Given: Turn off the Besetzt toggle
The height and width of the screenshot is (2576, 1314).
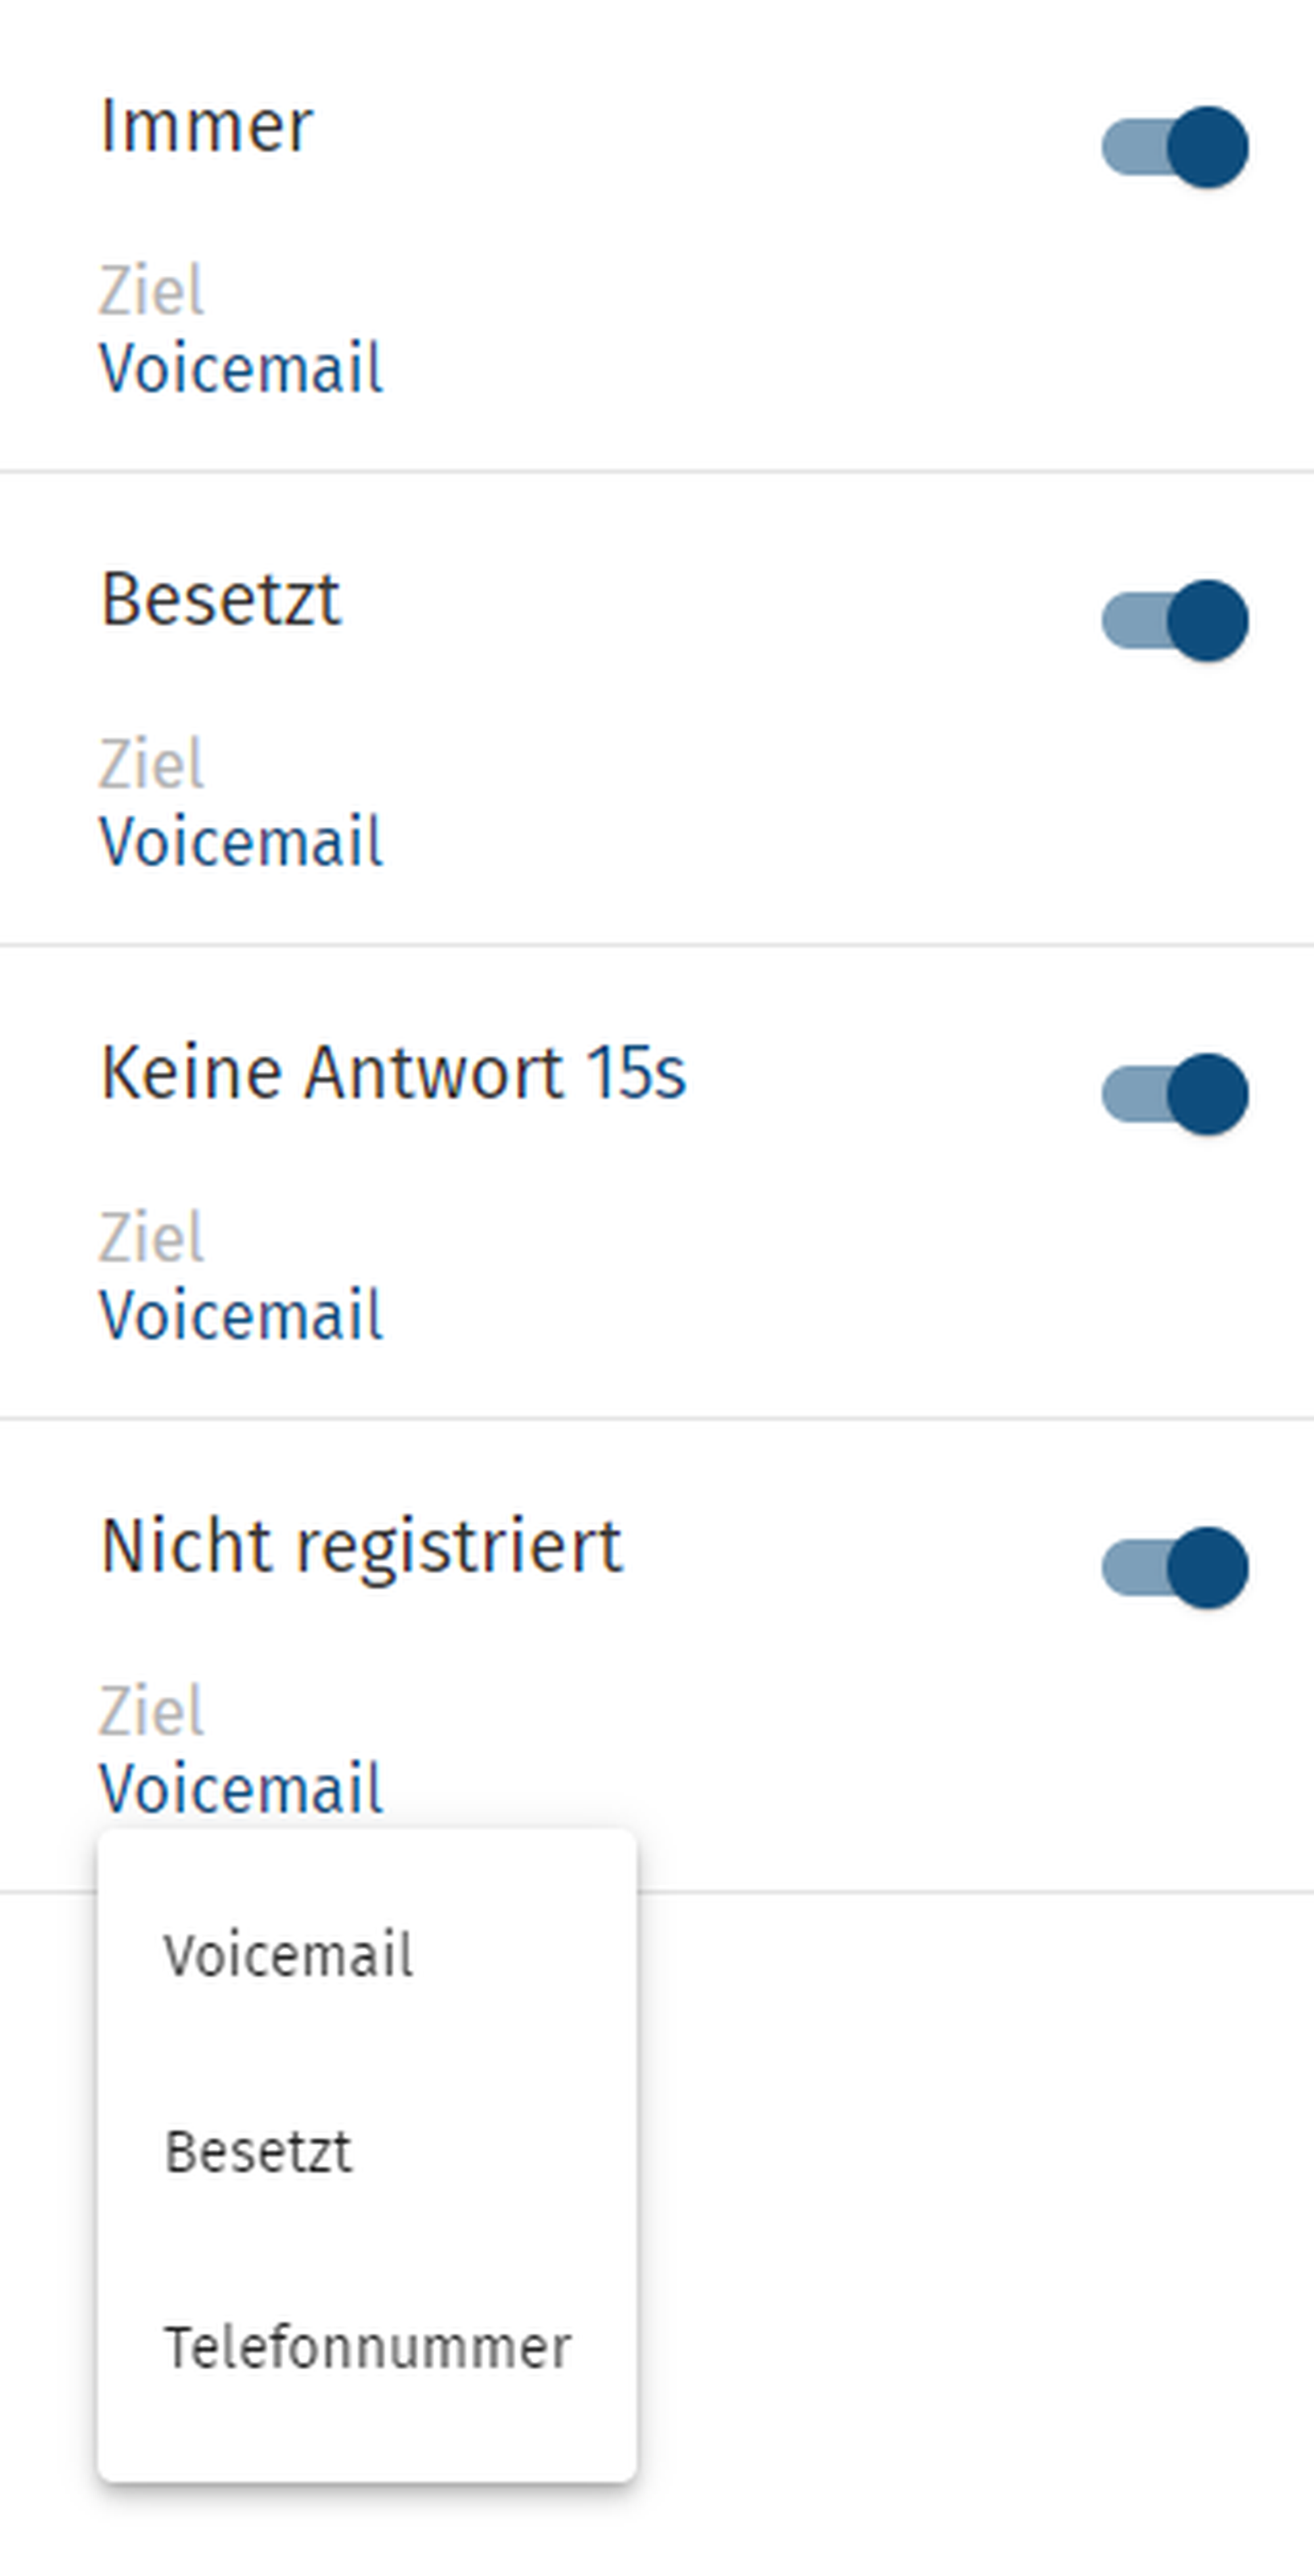Looking at the screenshot, I should click(1175, 620).
